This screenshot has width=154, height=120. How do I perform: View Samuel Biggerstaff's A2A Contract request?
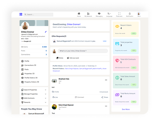coord(104,41)
